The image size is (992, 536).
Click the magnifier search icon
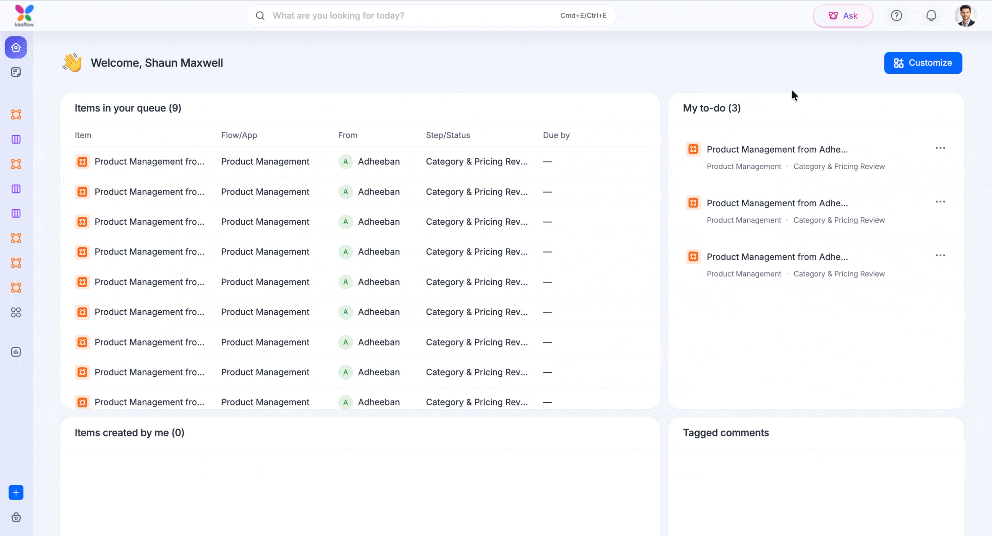tap(260, 16)
